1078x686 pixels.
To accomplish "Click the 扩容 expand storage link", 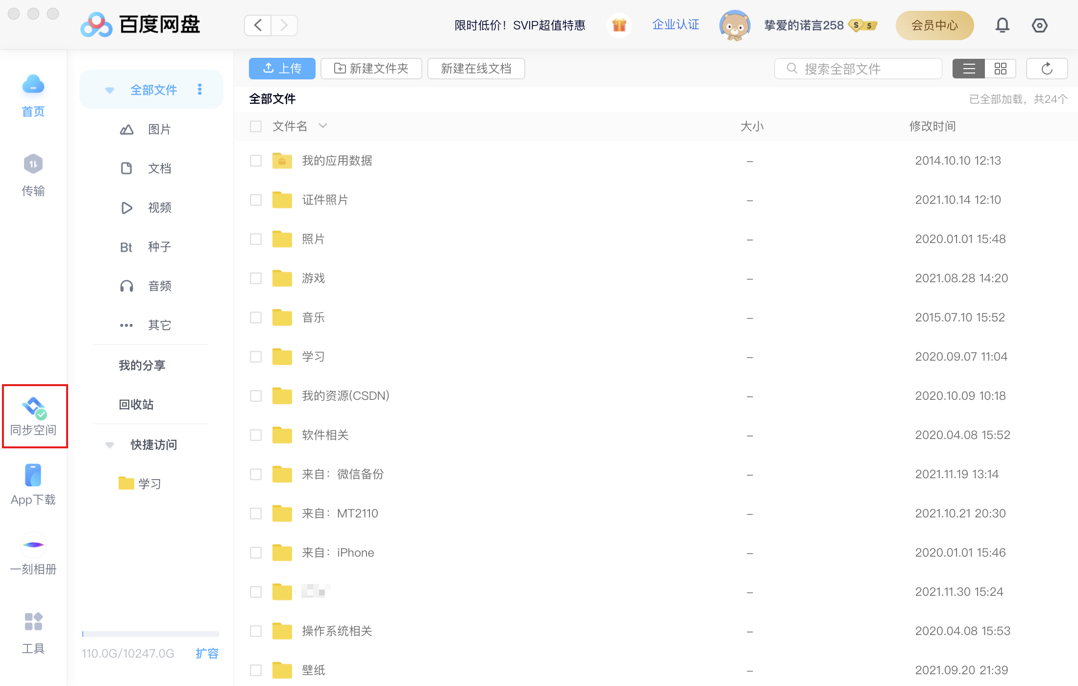I will click(x=208, y=653).
